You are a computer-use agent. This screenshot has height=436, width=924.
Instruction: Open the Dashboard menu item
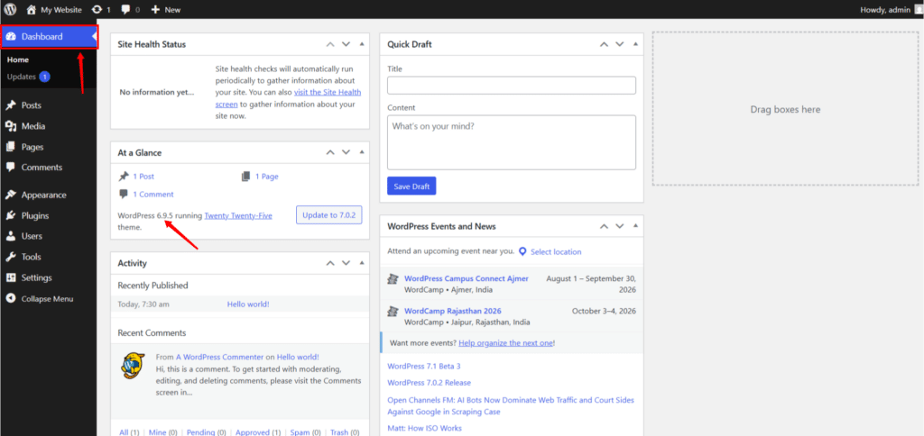click(49, 36)
